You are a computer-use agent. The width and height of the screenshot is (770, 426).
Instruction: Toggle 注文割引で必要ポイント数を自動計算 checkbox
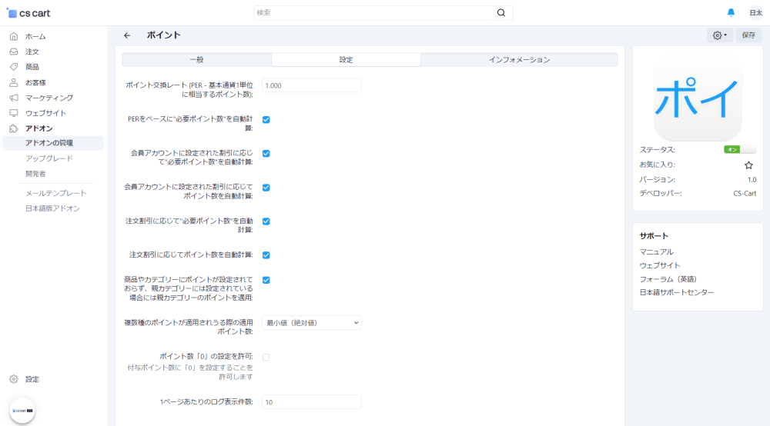click(x=266, y=221)
